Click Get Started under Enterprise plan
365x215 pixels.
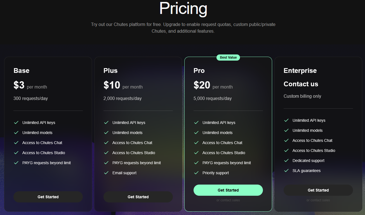click(318, 190)
